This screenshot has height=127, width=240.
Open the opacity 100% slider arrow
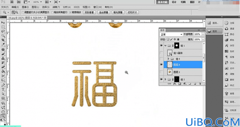coord(203,34)
